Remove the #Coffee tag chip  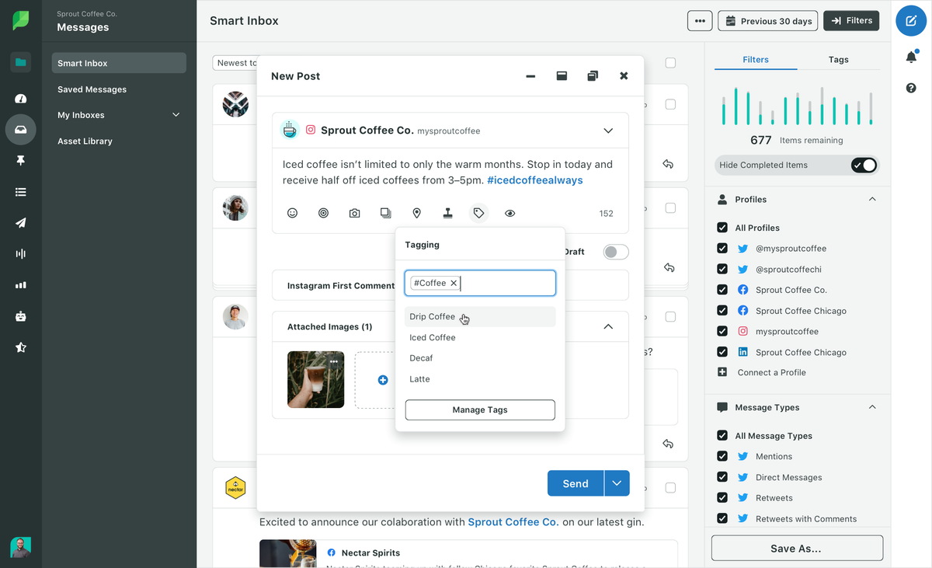point(454,283)
